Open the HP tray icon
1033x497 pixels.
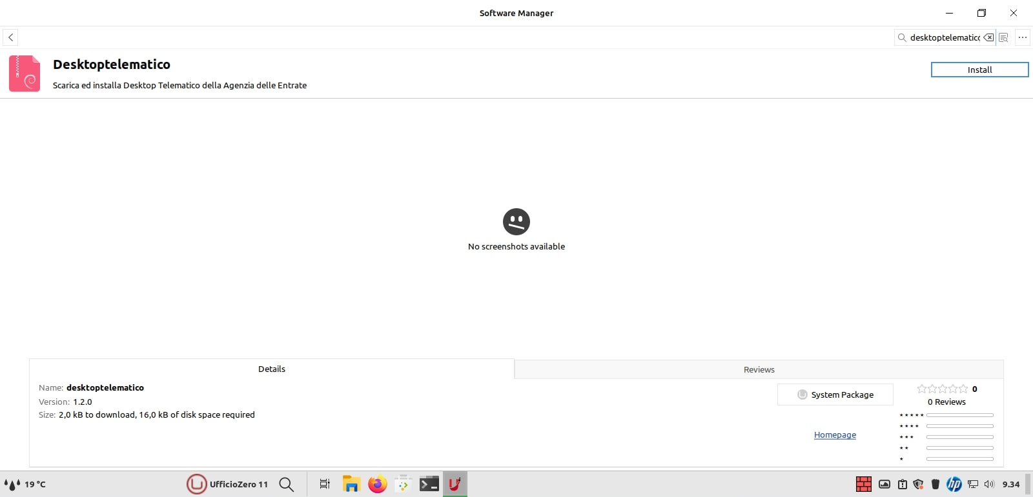pos(954,484)
